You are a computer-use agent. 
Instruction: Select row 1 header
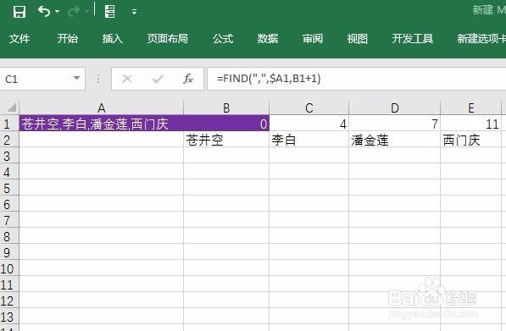click(9, 124)
